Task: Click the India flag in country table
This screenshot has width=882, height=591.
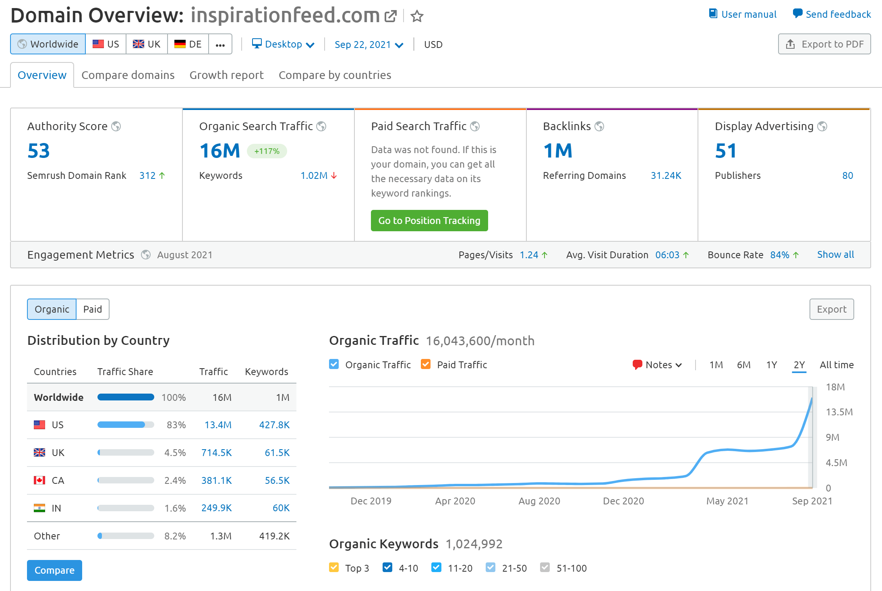Action: [39, 508]
